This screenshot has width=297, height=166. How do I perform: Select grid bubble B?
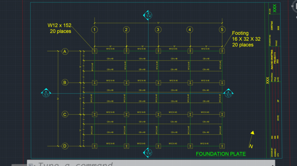click(x=65, y=82)
